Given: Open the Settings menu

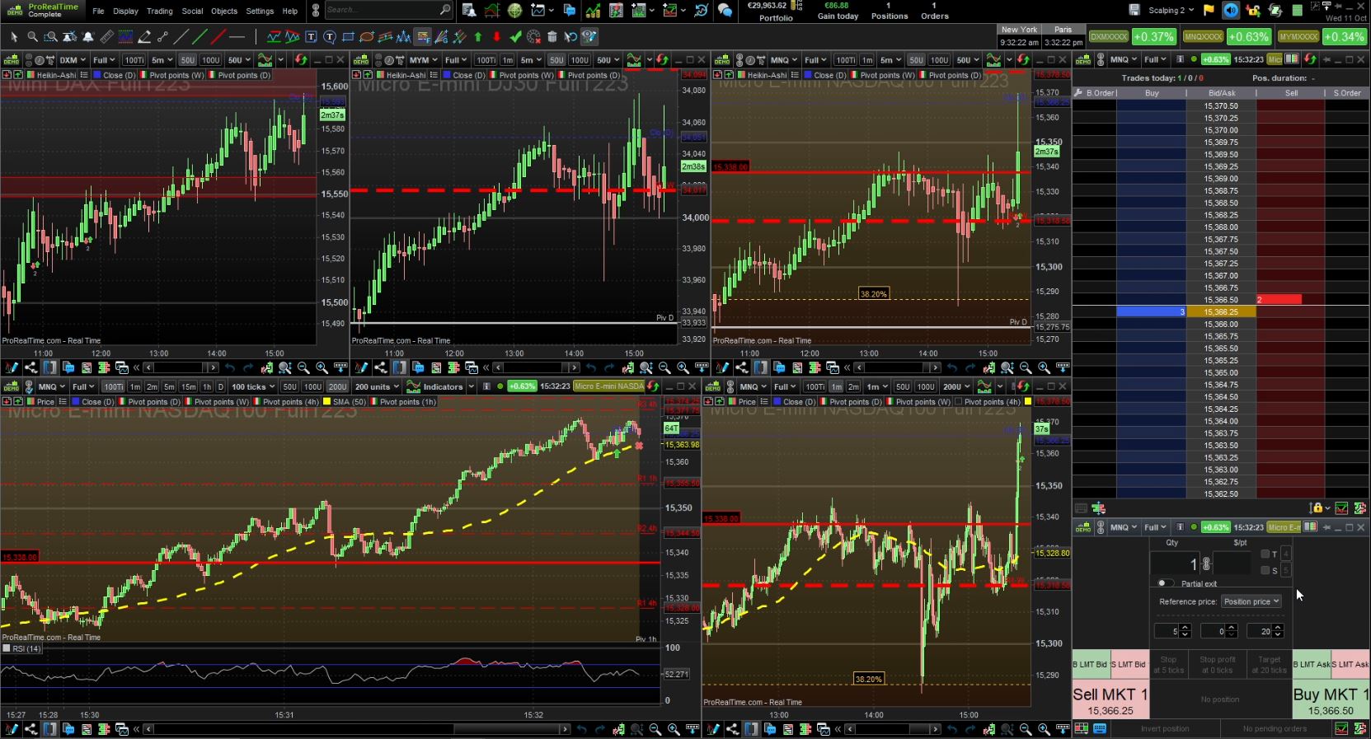Looking at the screenshot, I should (x=260, y=11).
